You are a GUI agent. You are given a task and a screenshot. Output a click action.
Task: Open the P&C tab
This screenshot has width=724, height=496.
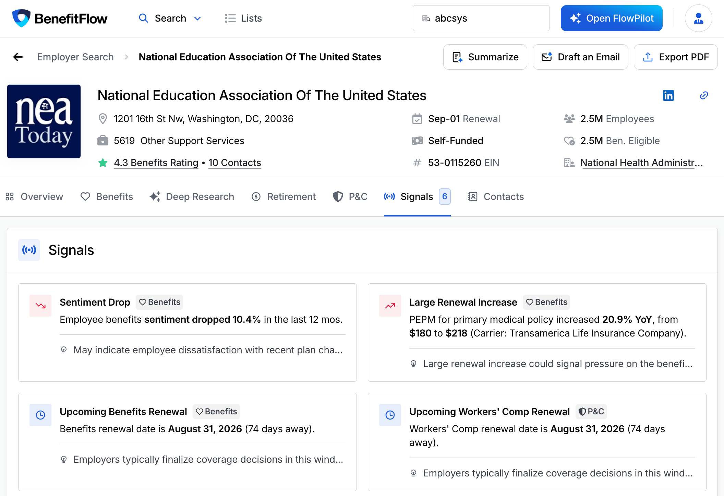(x=350, y=197)
